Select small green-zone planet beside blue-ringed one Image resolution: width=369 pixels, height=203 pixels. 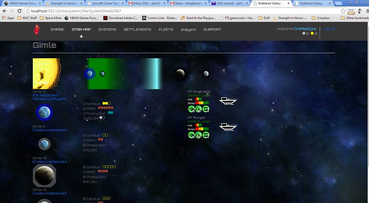[x=103, y=74]
